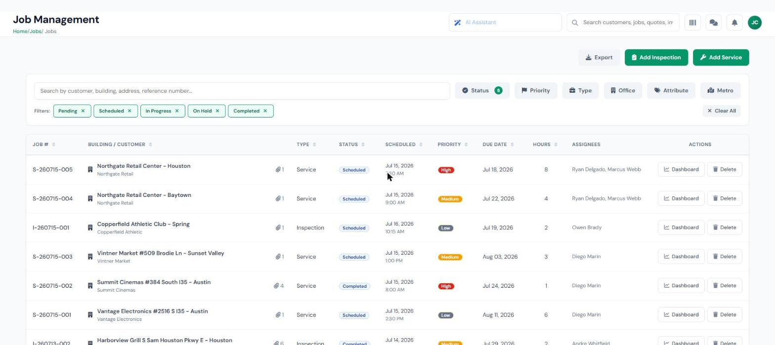Delete job I-260715-001
This screenshot has height=345, width=775.
pos(725,228)
